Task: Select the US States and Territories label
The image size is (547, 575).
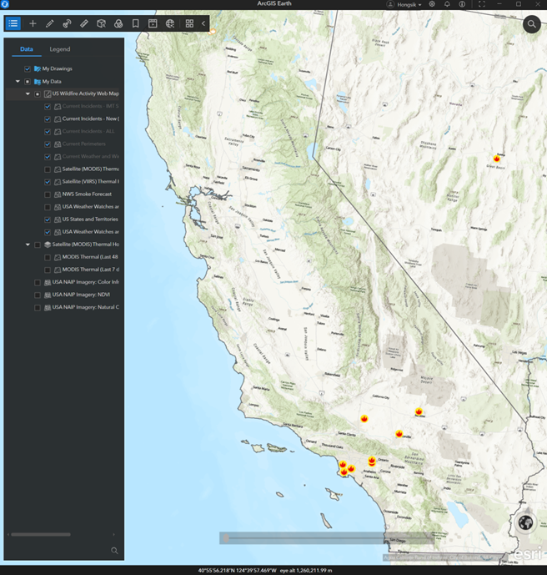Action: (x=90, y=219)
